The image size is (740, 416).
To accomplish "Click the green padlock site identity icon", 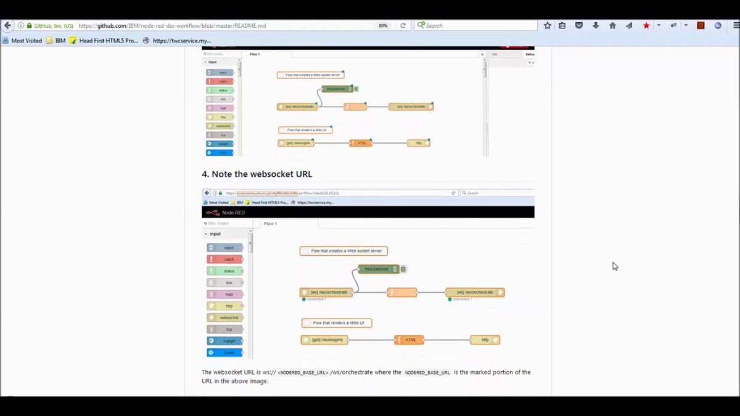I will [x=29, y=26].
